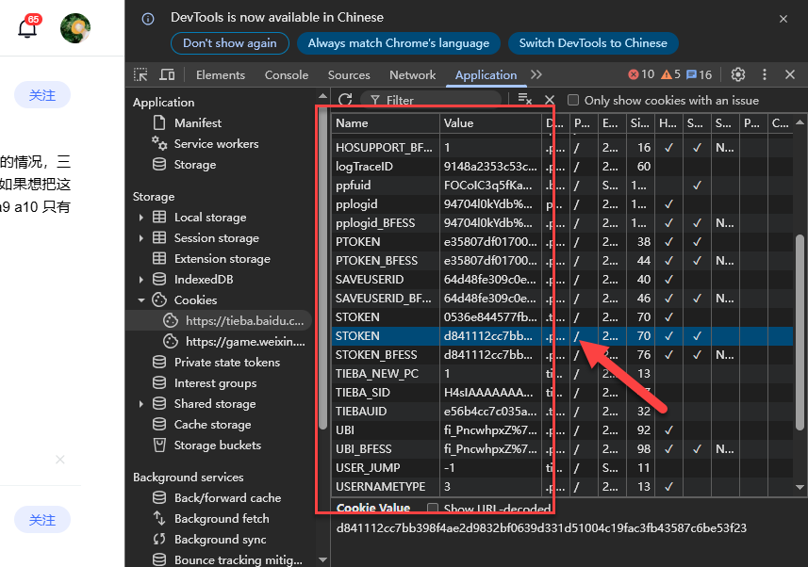This screenshot has height=567, width=808.
Task: Click Switch DevTools to Chinese button
Action: [x=593, y=43]
